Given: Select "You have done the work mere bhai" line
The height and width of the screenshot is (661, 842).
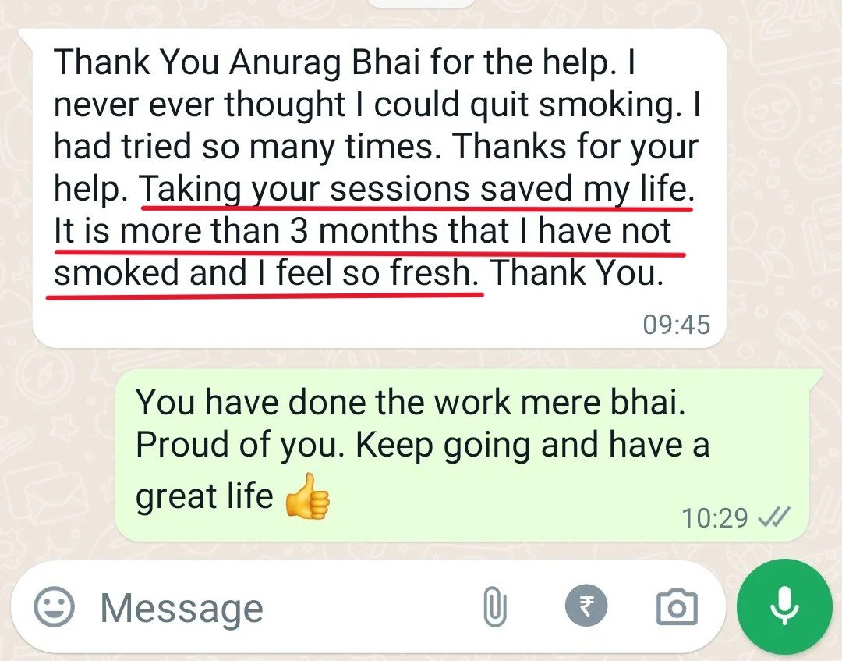Looking at the screenshot, I should (410, 401).
